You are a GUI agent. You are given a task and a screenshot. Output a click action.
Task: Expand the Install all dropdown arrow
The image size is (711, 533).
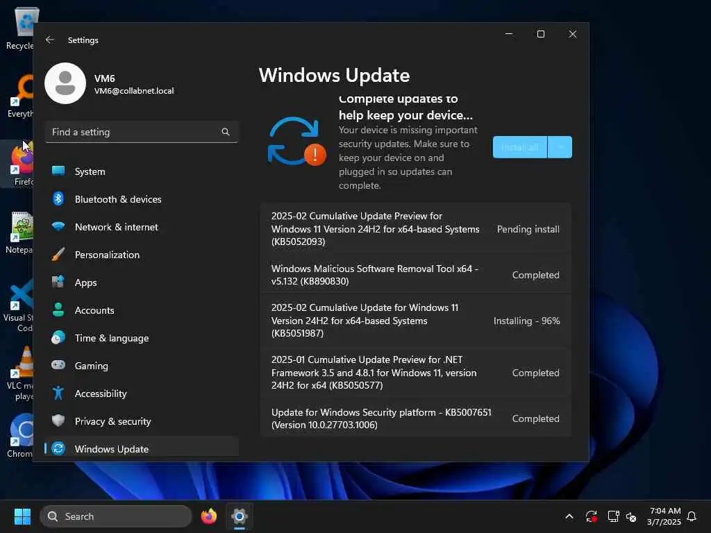click(x=560, y=147)
